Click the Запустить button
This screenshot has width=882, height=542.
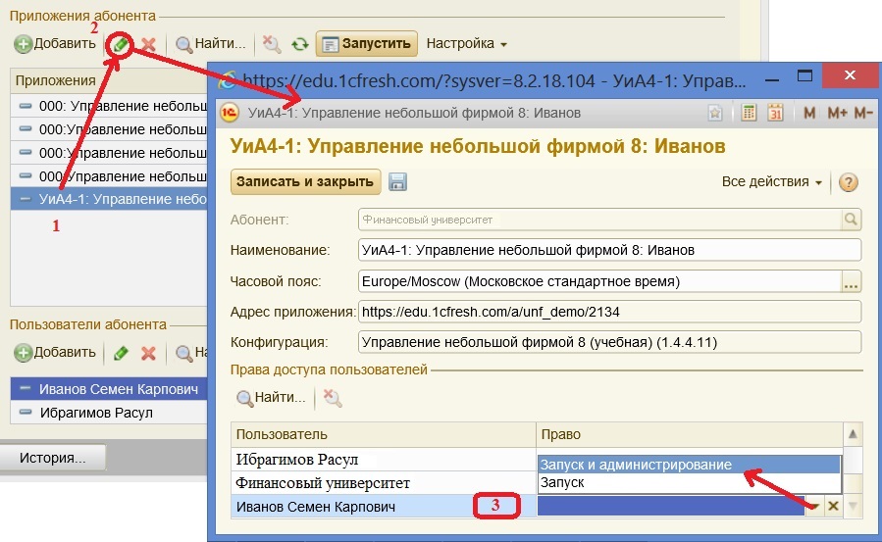point(366,44)
